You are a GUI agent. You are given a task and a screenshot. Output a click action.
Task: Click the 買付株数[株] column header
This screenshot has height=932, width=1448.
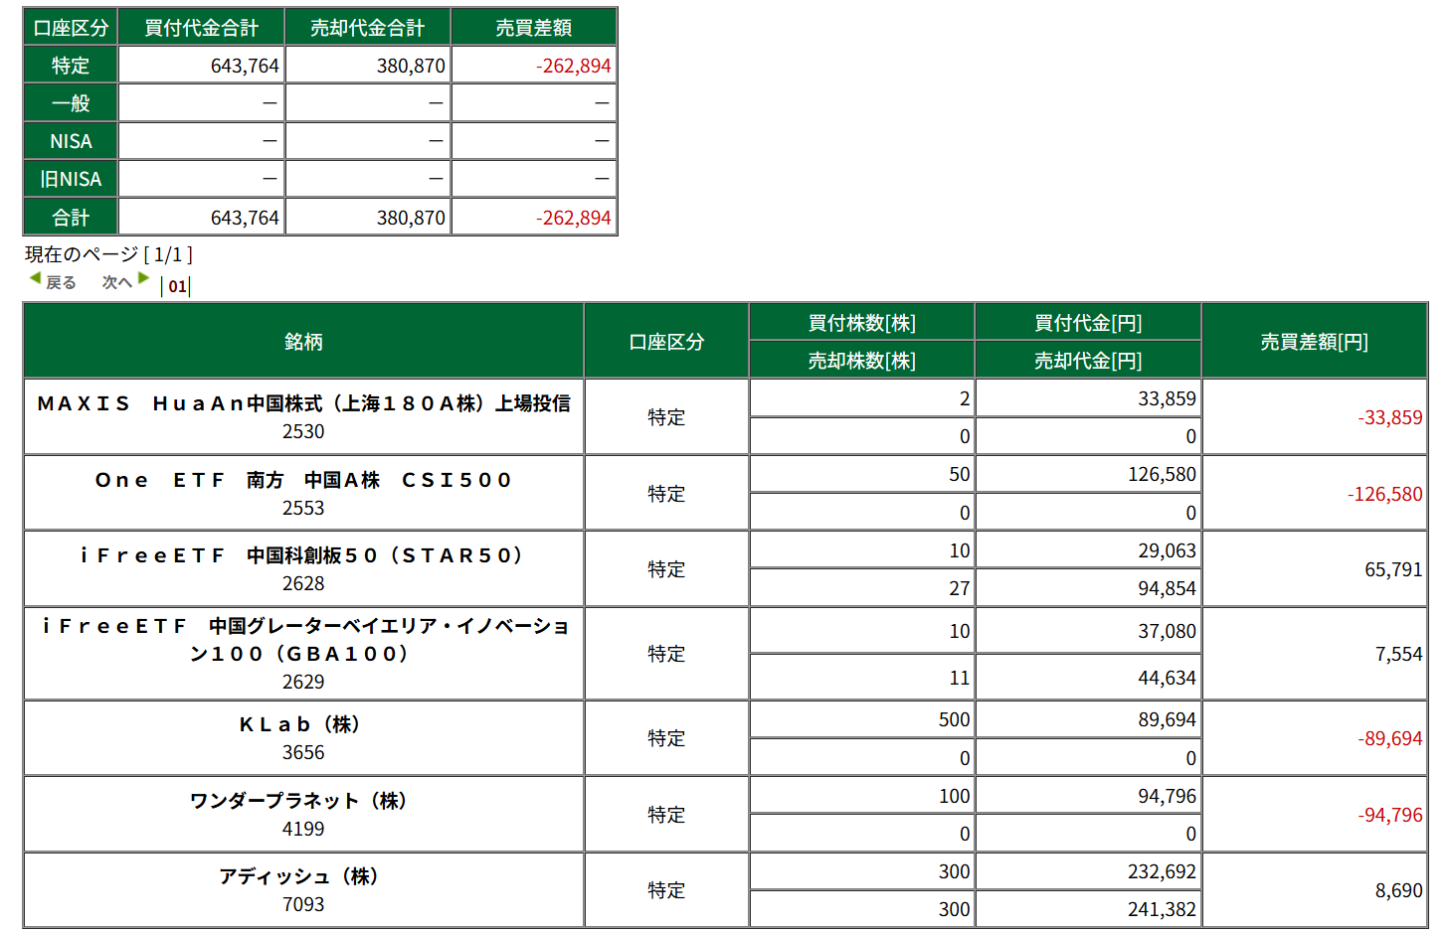pyautogui.click(x=861, y=323)
